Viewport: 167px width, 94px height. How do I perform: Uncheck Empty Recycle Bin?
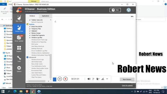click(30, 27)
